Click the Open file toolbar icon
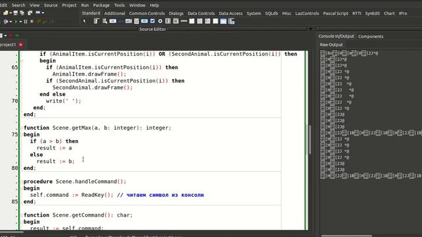The height and width of the screenshot is (237, 422). point(6,13)
